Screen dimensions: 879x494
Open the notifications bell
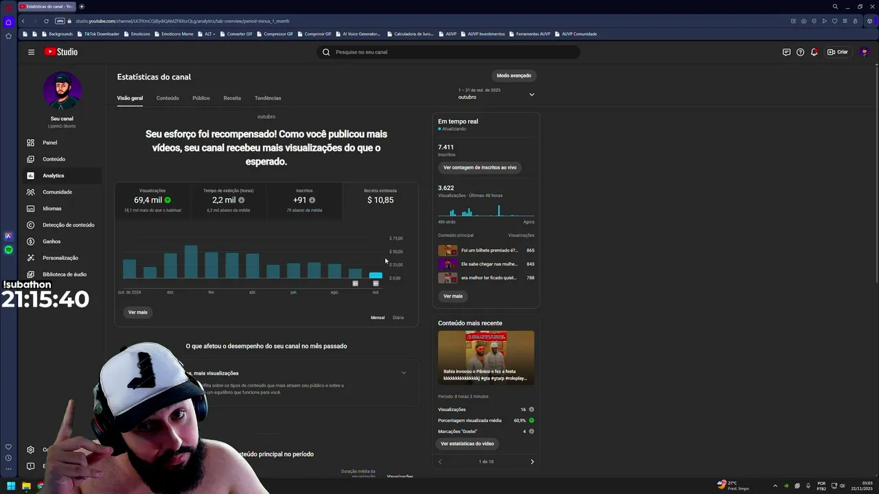click(x=814, y=52)
